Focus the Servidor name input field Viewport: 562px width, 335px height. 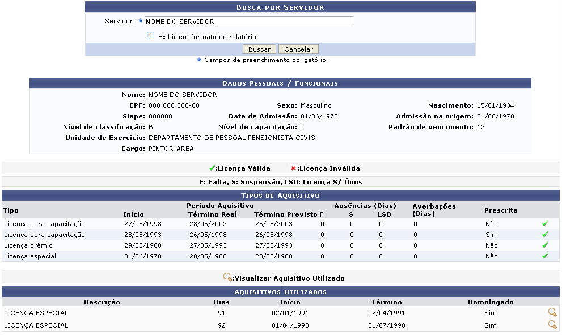pyautogui.click(x=248, y=22)
